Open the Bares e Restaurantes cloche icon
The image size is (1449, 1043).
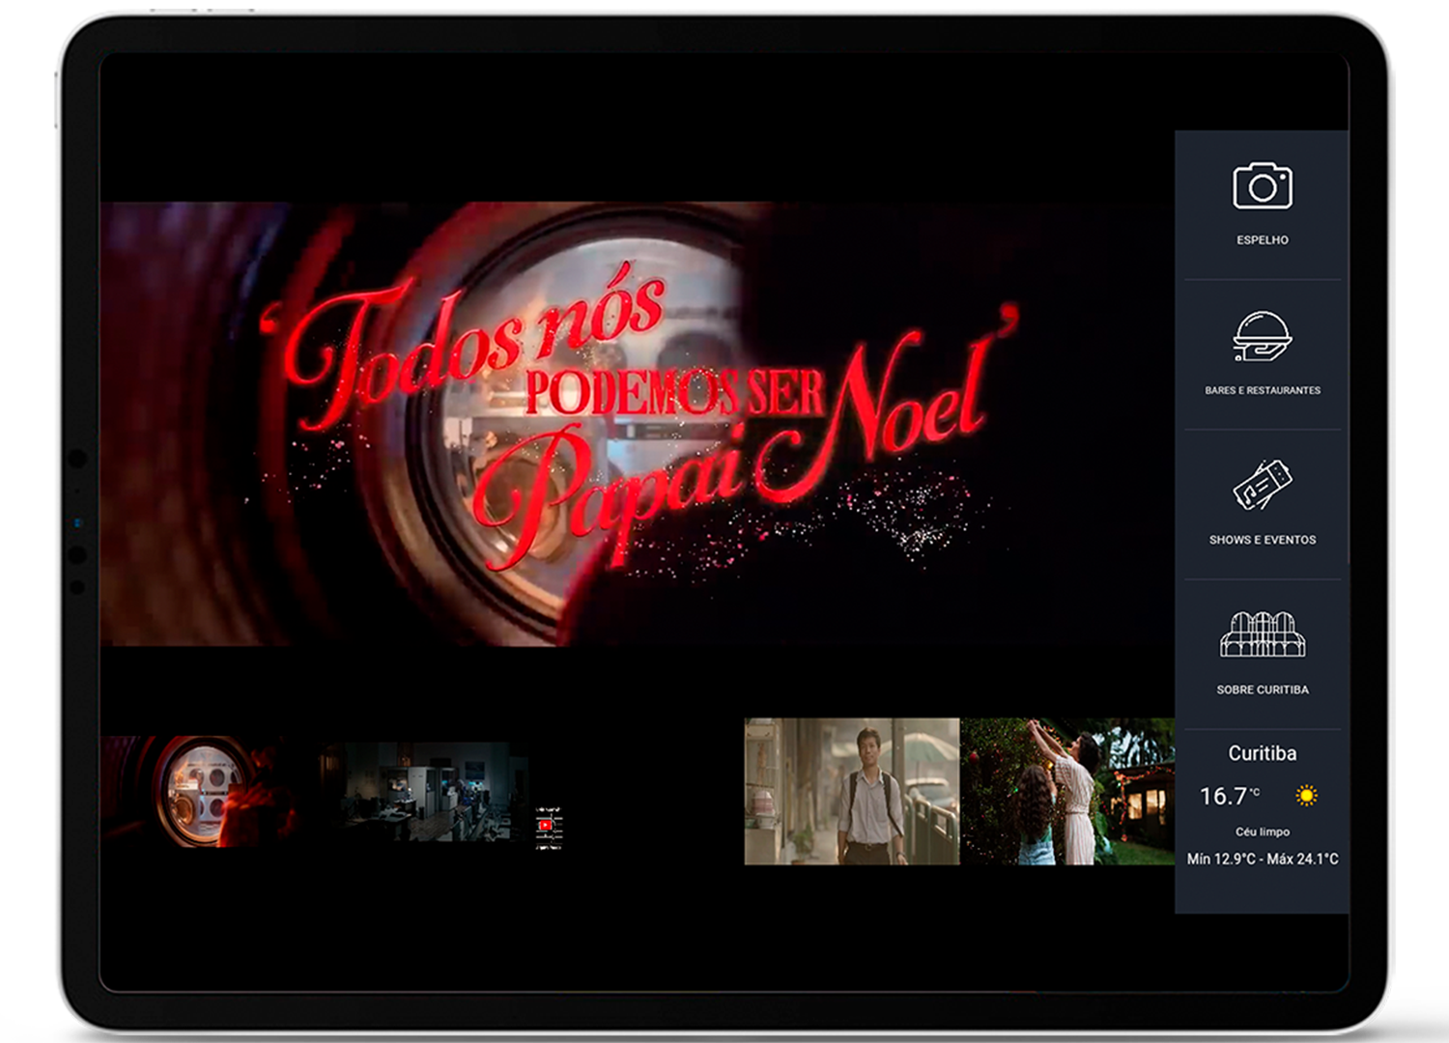1263,335
